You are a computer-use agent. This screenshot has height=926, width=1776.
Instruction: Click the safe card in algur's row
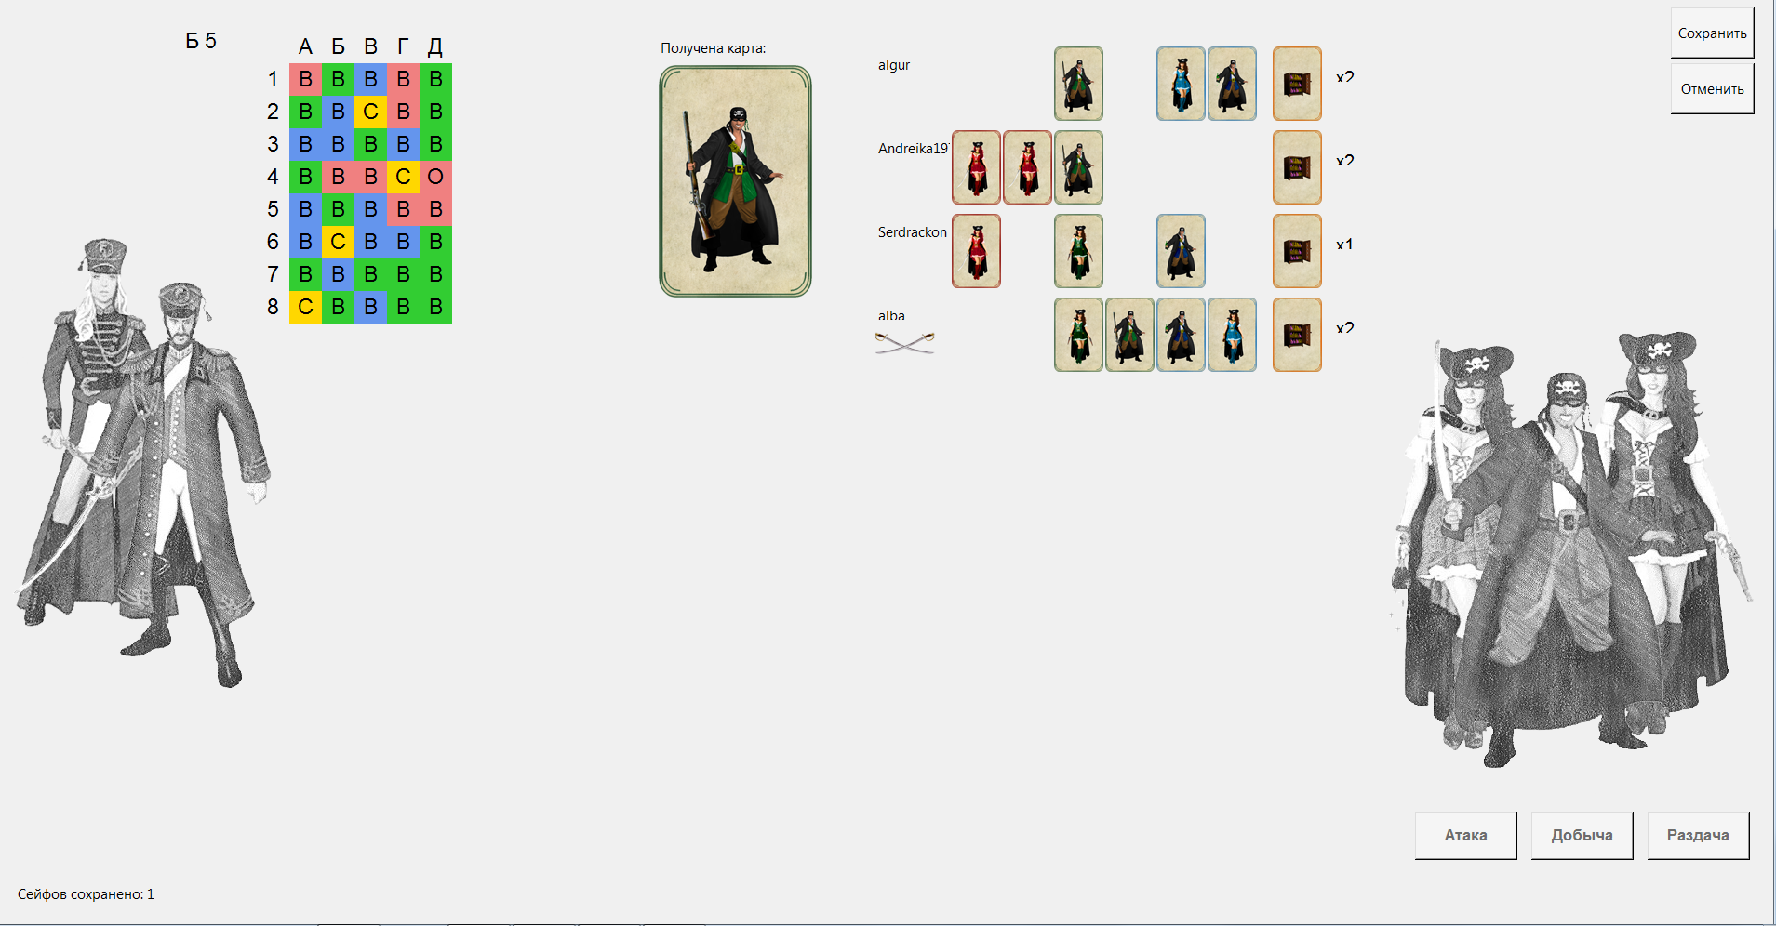(1297, 84)
